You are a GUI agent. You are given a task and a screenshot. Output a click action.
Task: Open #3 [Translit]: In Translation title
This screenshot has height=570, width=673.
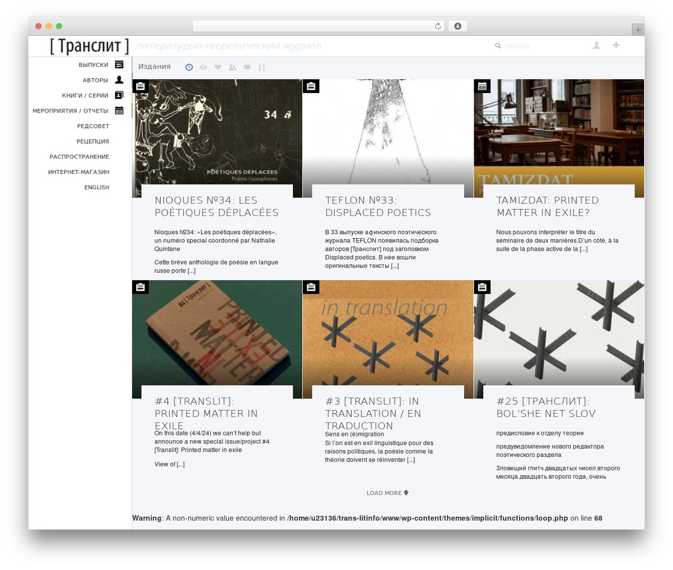373,414
